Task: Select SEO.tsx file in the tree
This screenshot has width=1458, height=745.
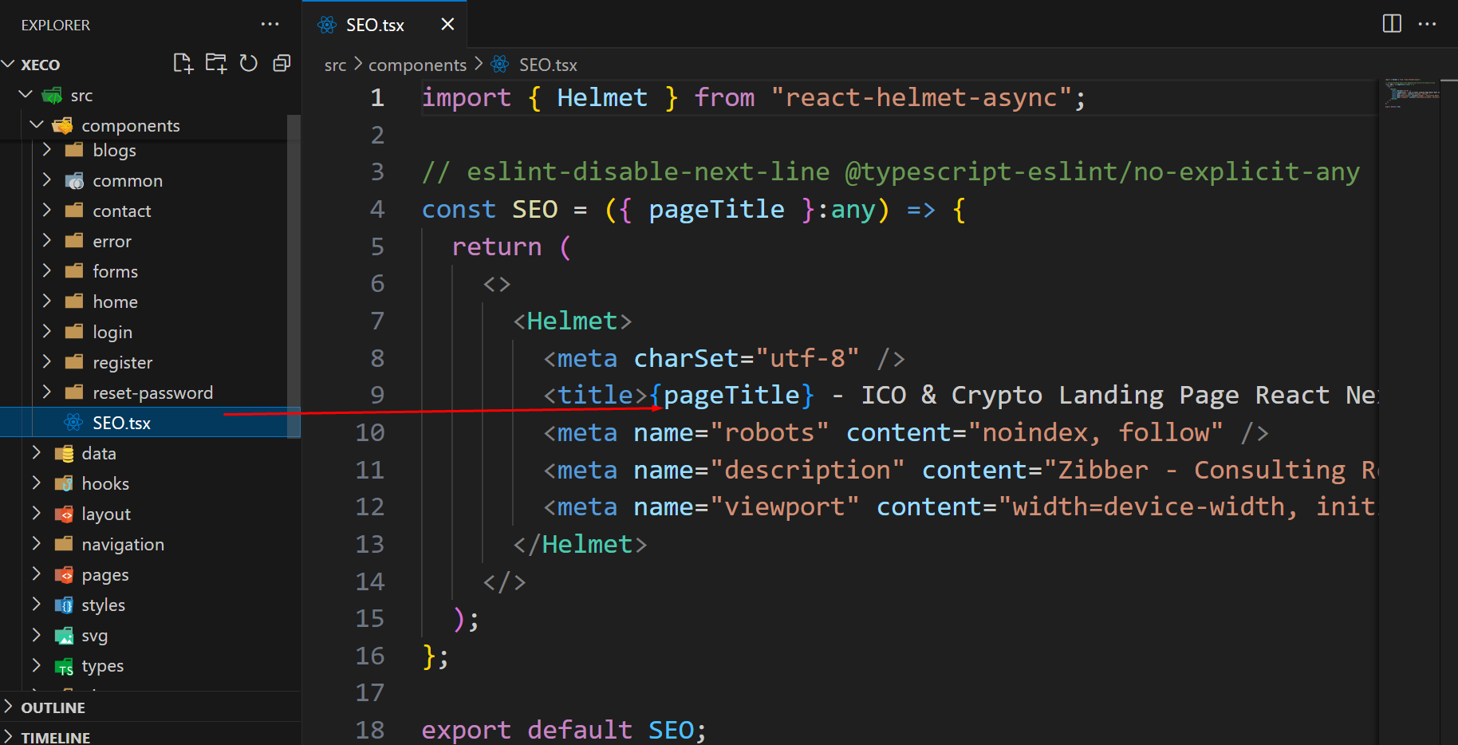Action: click(x=150, y=423)
